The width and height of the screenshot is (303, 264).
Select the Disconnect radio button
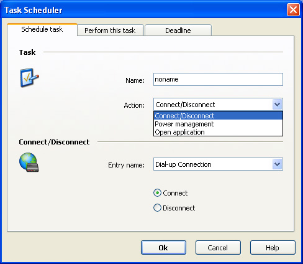[157, 208]
